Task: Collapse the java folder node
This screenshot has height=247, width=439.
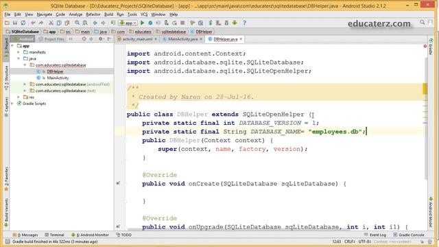Action: click(x=19, y=58)
